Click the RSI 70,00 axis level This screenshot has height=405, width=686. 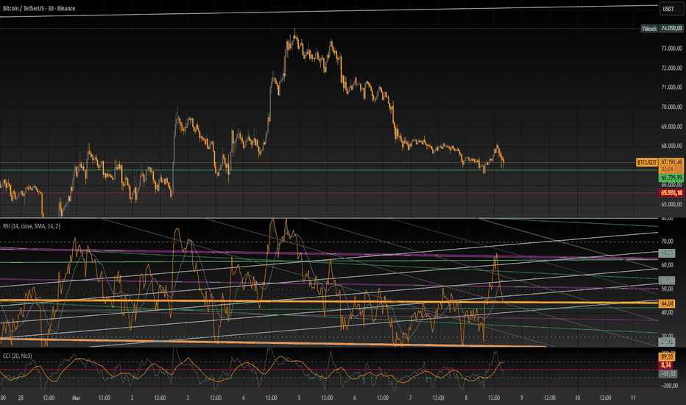(x=667, y=242)
